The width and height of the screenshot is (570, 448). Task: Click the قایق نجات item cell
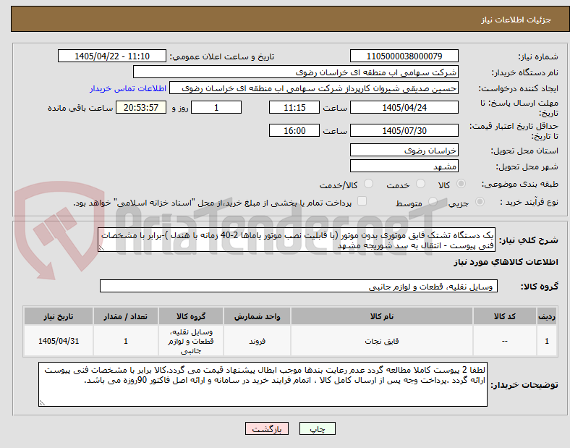coord(382,341)
